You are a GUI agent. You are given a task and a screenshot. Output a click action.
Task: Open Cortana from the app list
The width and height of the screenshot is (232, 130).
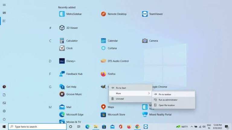click(x=109, y=48)
